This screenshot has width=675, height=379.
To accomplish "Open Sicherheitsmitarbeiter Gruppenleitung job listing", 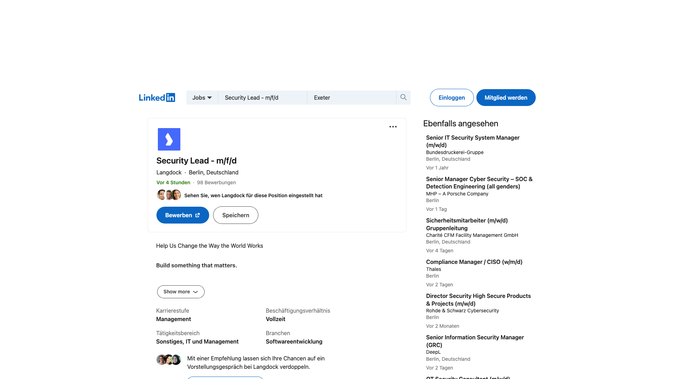I will tap(467, 224).
